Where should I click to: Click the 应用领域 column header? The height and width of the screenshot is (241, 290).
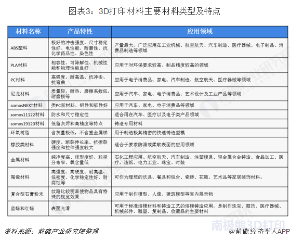point(200,32)
